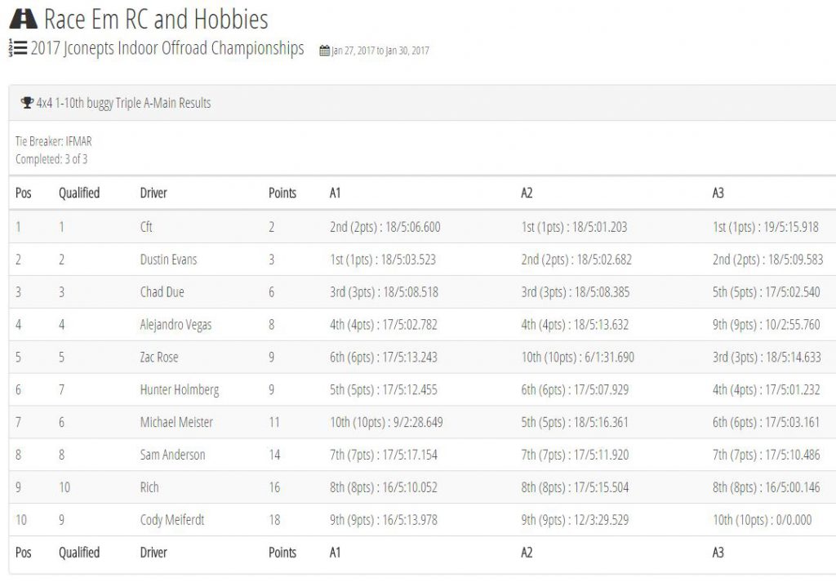Select driver name Rich
The image size is (836, 582).
[149, 487]
